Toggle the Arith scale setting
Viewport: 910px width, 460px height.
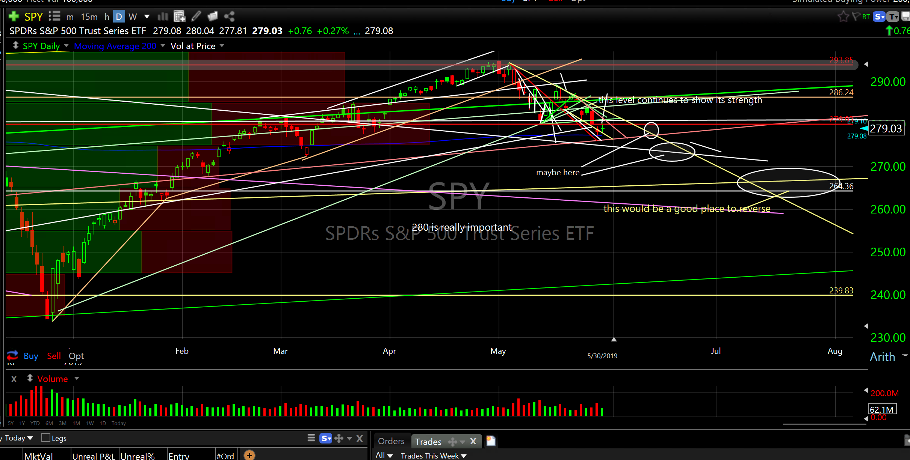point(882,356)
